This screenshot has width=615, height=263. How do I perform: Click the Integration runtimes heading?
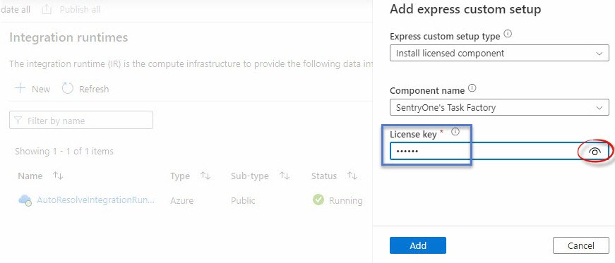tap(68, 37)
